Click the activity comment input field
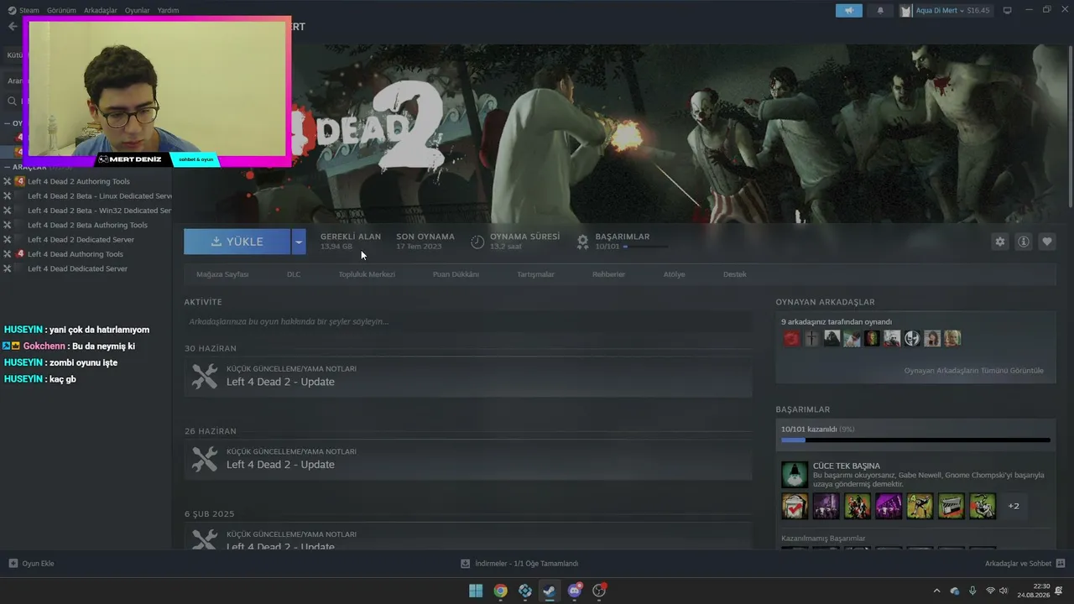Image resolution: width=1074 pixels, height=604 pixels. (x=468, y=321)
